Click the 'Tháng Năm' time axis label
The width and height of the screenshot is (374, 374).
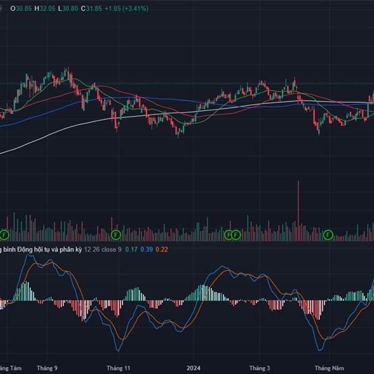(x=329, y=368)
